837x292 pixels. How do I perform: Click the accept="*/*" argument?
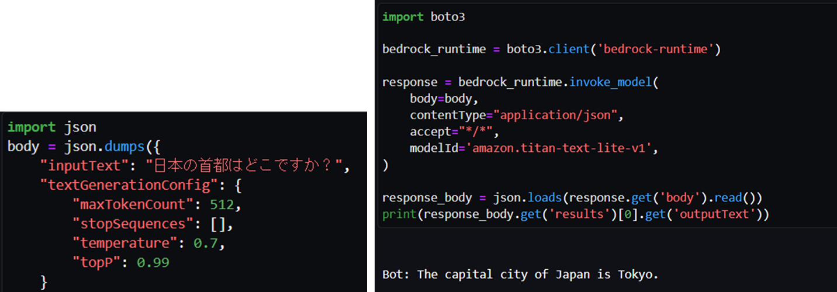click(451, 131)
